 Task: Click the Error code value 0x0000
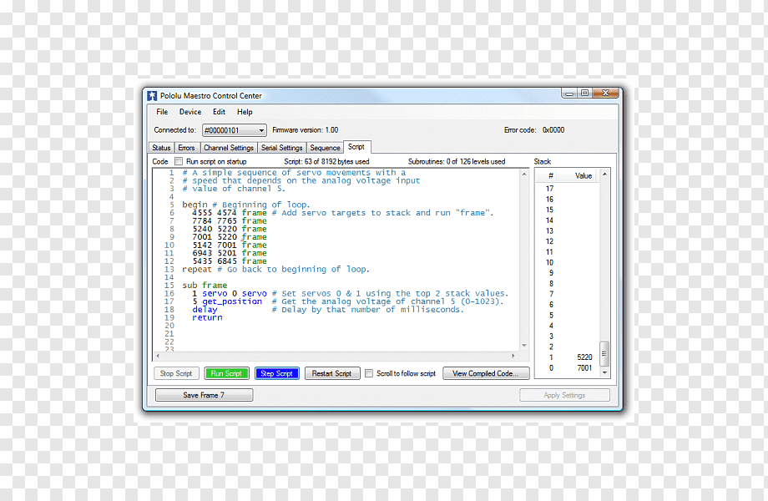[x=553, y=129]
